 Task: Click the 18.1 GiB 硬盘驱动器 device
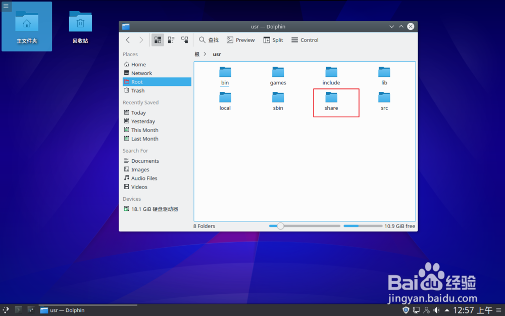[151, 208]
